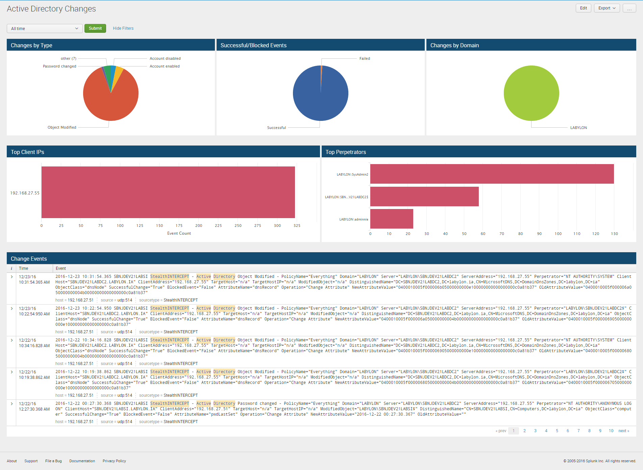Click the next page link
Image resolution: width=643 pixels, height=470 pixels.
click(624, 431)
